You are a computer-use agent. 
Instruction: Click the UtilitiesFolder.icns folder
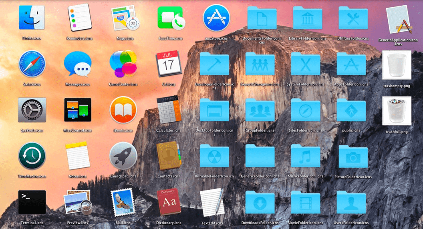[353, 18]
